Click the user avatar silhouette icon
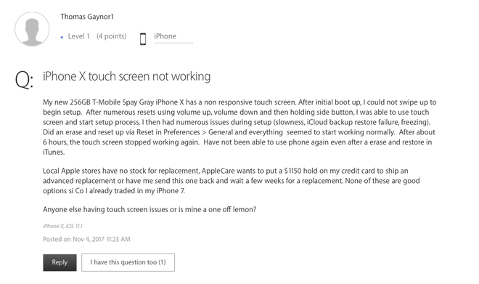The image size is (479, 284). 32,29
